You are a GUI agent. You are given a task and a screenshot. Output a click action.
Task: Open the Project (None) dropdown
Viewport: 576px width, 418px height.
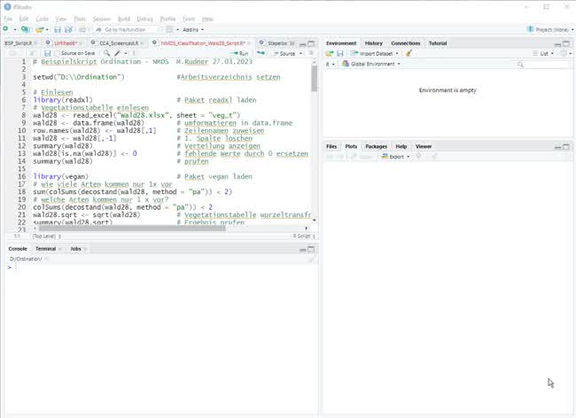(x=550, y=29)
